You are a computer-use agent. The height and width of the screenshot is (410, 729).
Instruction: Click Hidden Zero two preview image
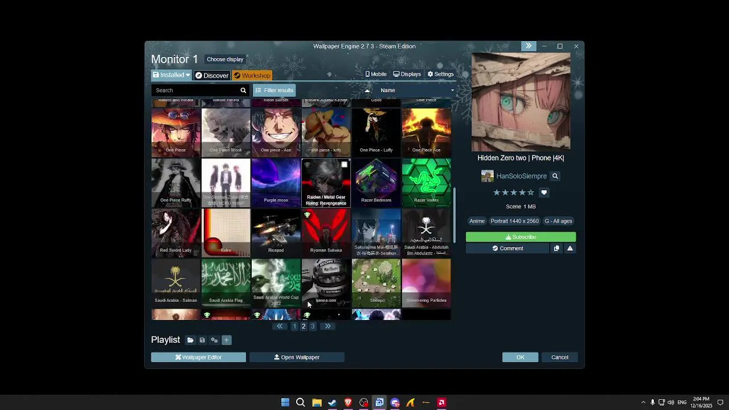(521, 102)
